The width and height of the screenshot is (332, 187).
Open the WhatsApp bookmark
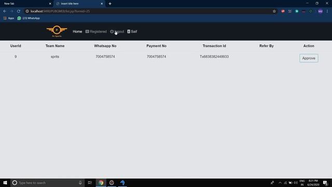[x=29, y=18]
